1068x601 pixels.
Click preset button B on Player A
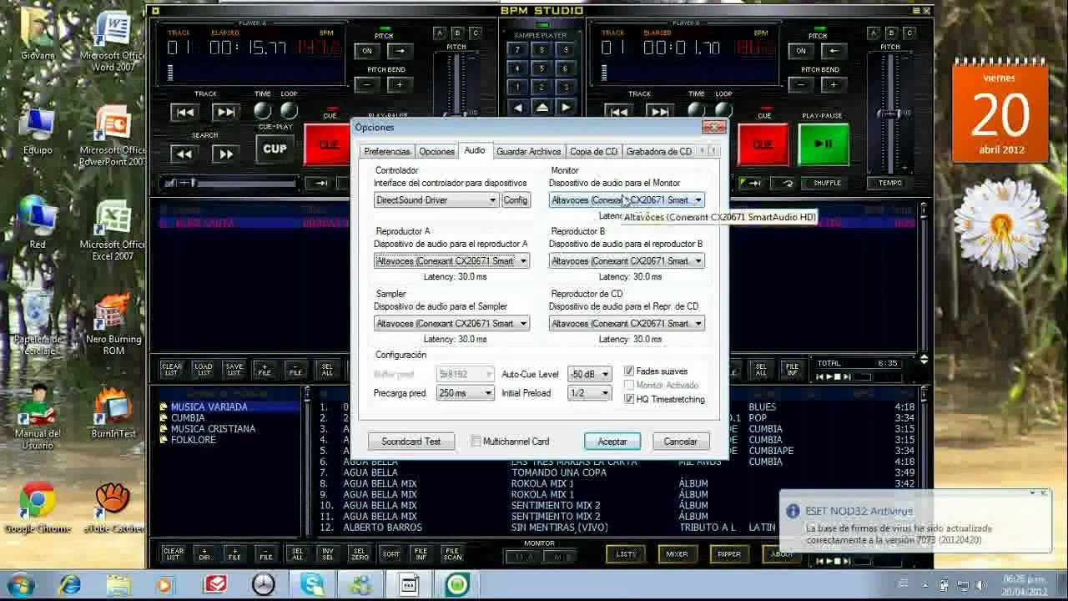point(457,33)
